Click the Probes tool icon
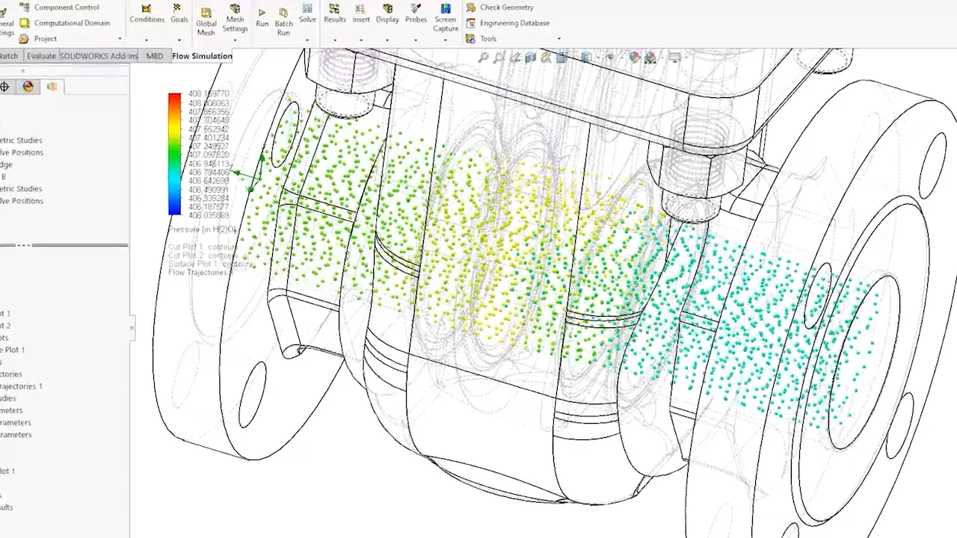 (x=416, y=9)
